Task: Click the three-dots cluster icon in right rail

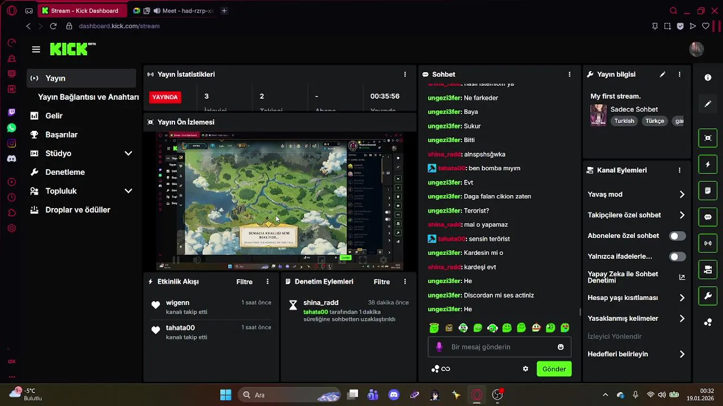Action: point(708,323)
